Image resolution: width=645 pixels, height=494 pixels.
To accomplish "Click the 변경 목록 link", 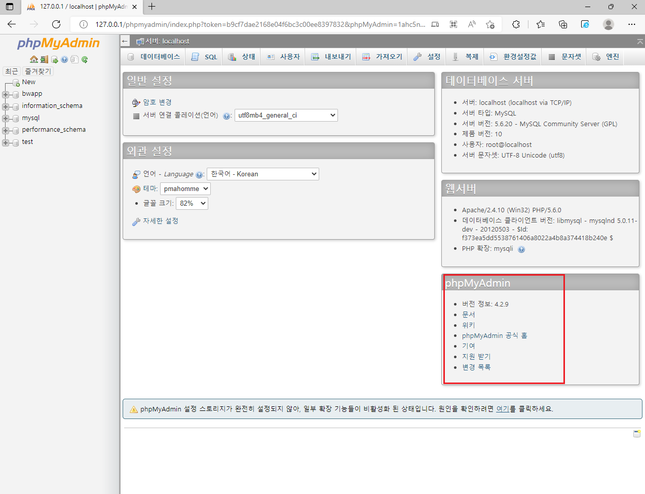I will click(x=476, y=367).
